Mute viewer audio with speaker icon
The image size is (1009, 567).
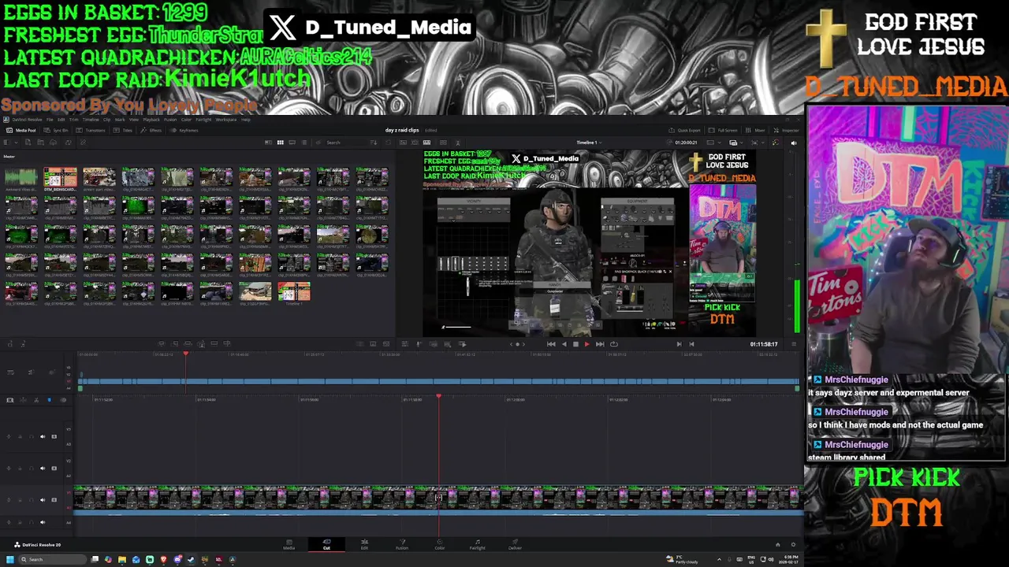tap(794, 143)
